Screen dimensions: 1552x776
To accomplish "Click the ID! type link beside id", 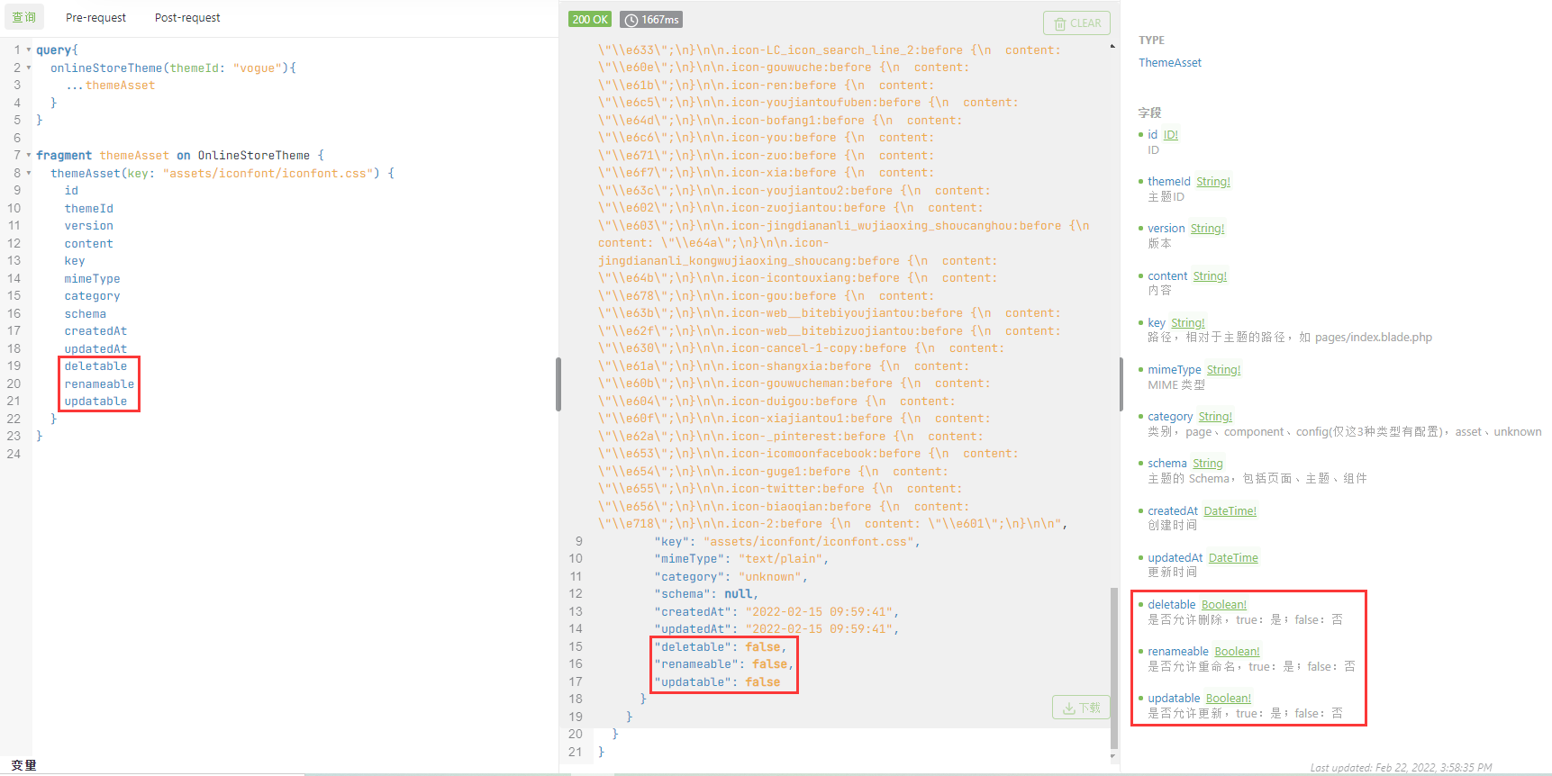I will [1170, 135].
